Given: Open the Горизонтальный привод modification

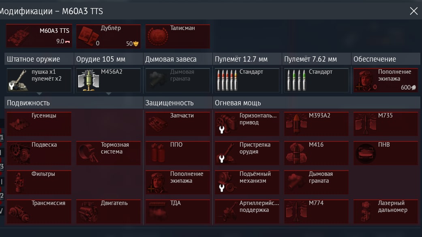Looking at the screenshot, I should [247, 124].
